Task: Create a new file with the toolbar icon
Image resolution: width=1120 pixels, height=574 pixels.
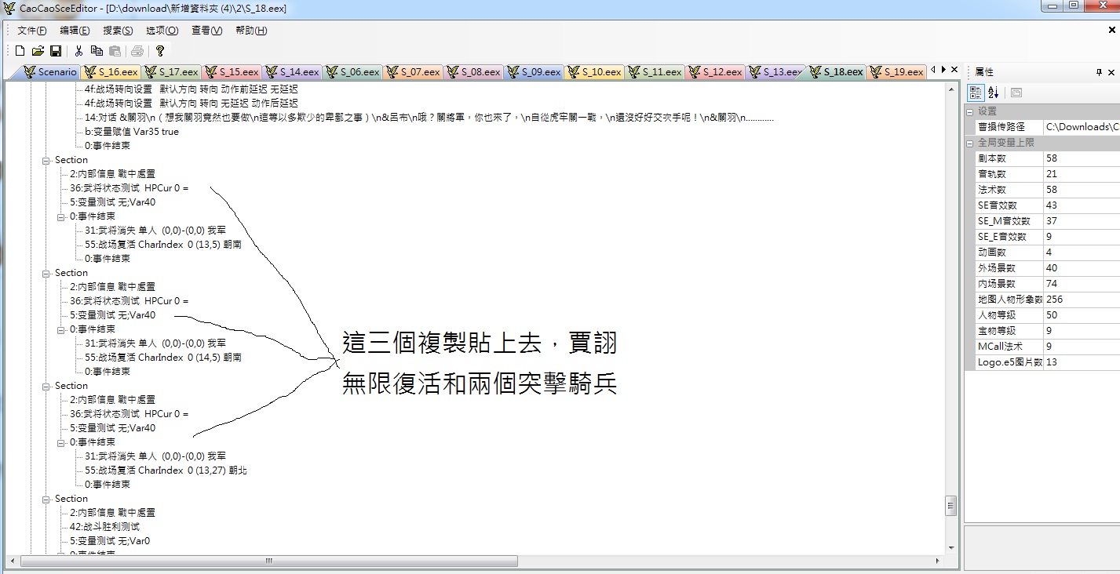Action: click(20, 51)
